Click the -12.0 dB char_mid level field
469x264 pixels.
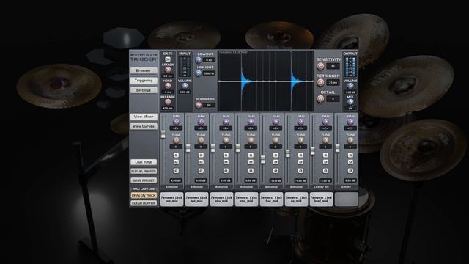(276, 181)
